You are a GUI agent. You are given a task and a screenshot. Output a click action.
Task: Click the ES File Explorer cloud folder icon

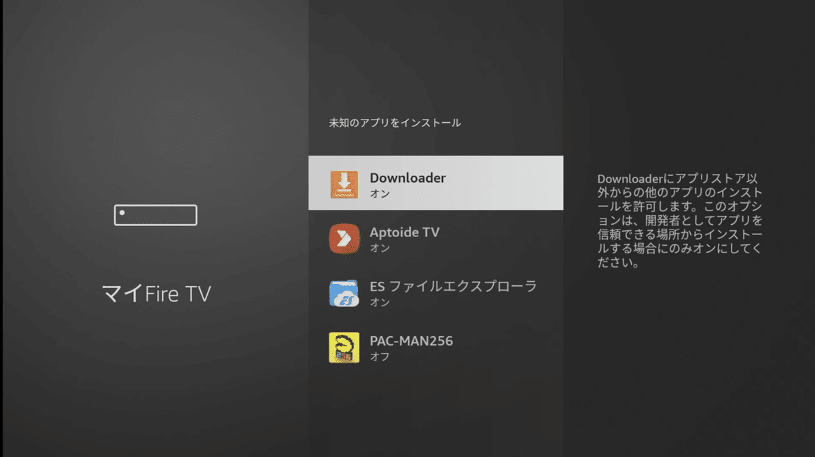pos(344,293)
